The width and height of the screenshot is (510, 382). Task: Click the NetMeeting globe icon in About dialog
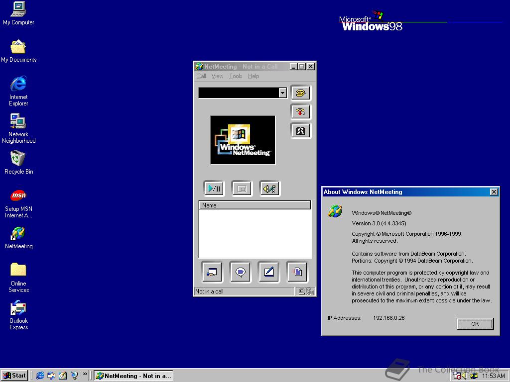pyautogui.click(x=335, y=211)
